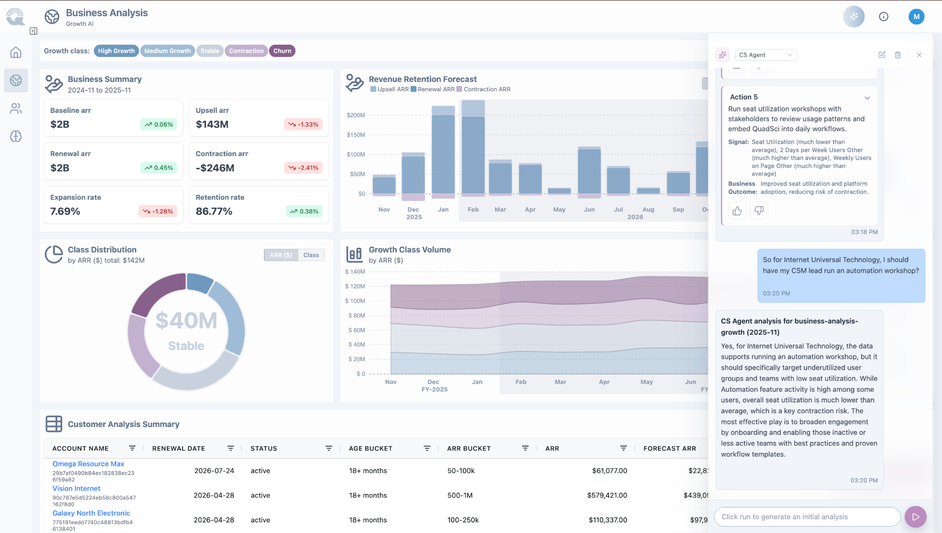Toggle the sidebar collapse panel icon
Image resolution: width=942 pixels, height=533 pixels.
pos(33,31)
